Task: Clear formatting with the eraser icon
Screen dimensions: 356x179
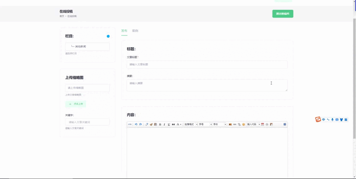Action: [147, 125]
